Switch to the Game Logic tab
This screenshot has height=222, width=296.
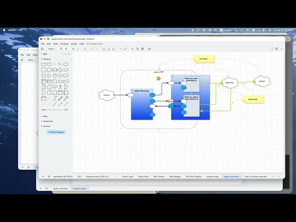click(128, 177)
